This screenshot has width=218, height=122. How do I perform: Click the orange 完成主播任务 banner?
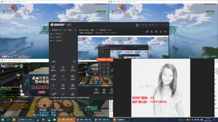click(105, 59)
